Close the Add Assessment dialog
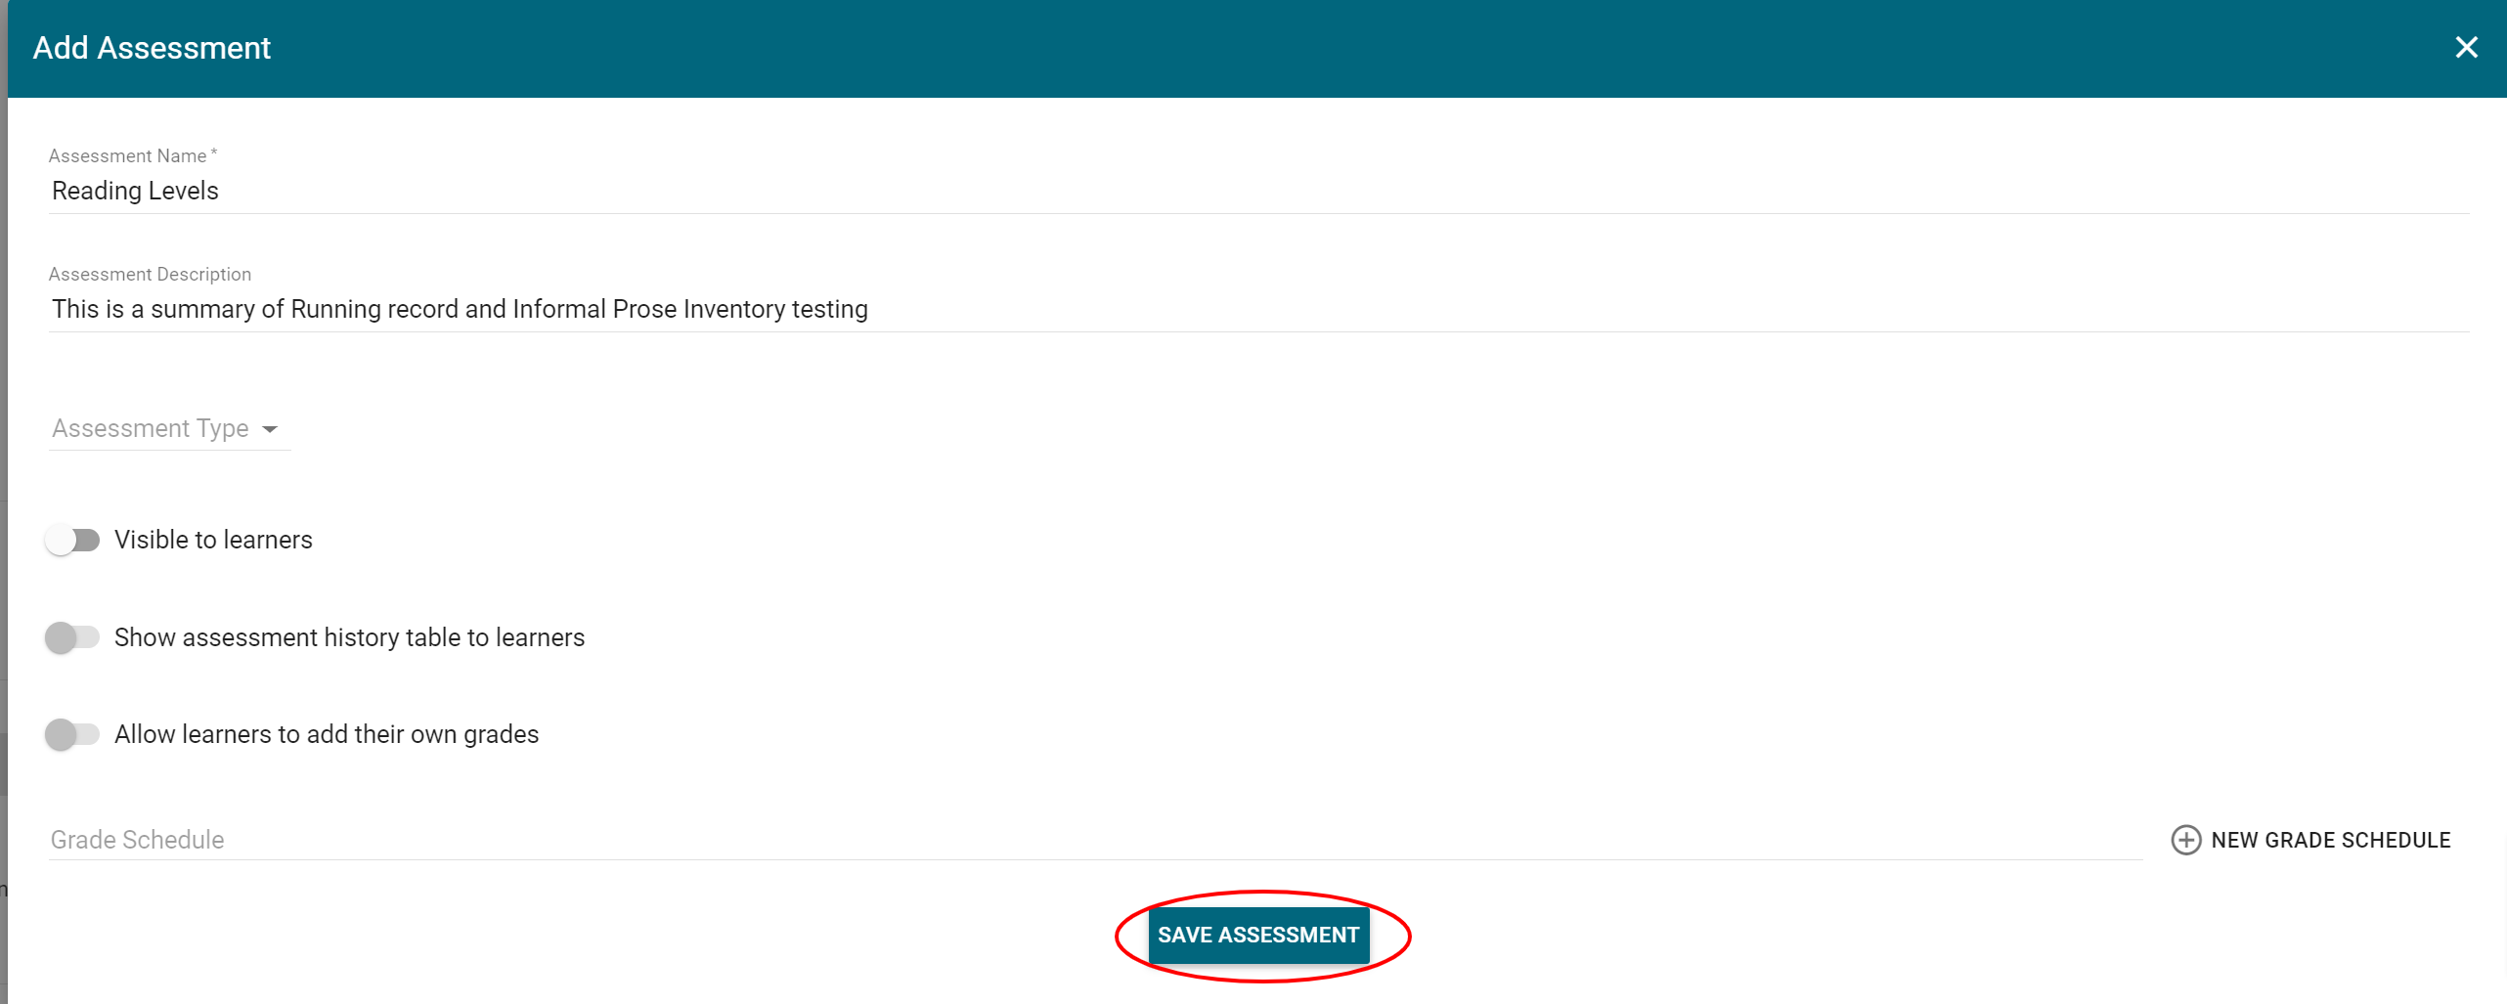This screenshot has width=2507, height=1004. (x=2466, y=47)
